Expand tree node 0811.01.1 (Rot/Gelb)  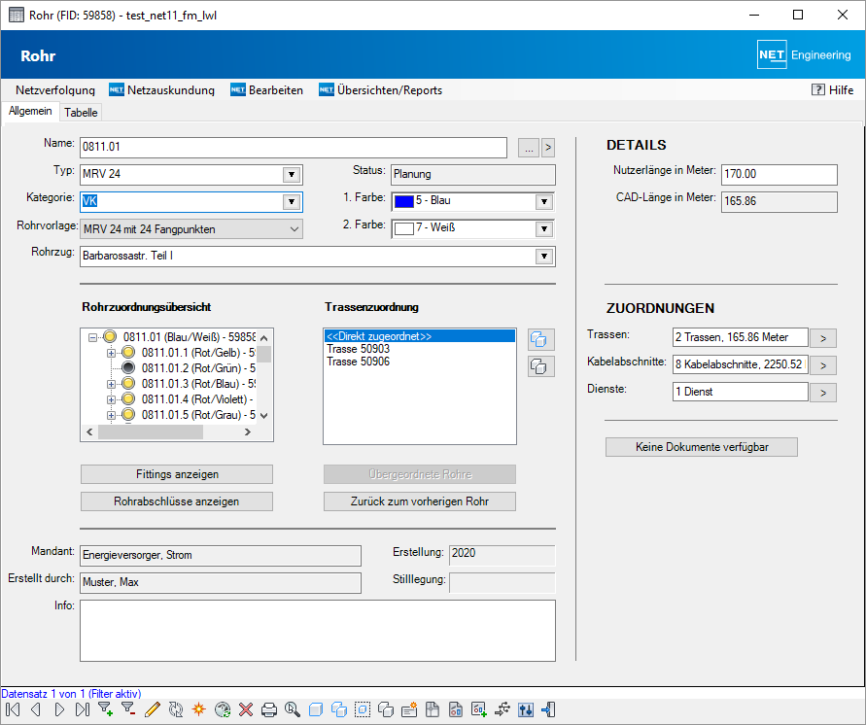111,353
